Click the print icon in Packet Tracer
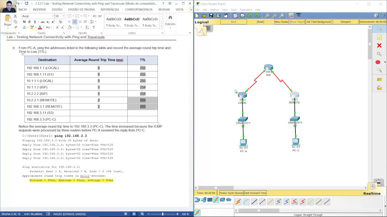 (x=218, y=15)
